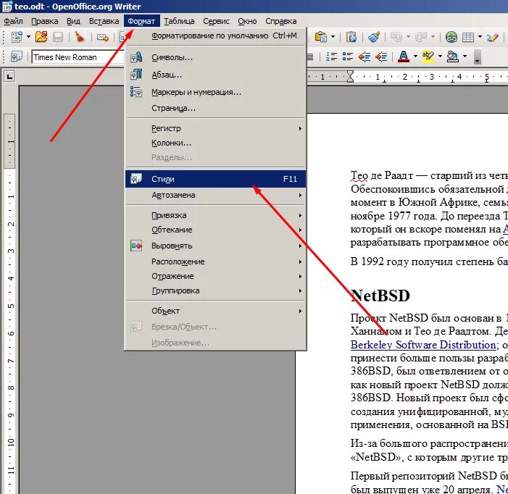Image resolution: width=508 pixels, height=494 pixels.
Task: Toggle the Bullets On/Off icon
Action: [x=348, y=56]
